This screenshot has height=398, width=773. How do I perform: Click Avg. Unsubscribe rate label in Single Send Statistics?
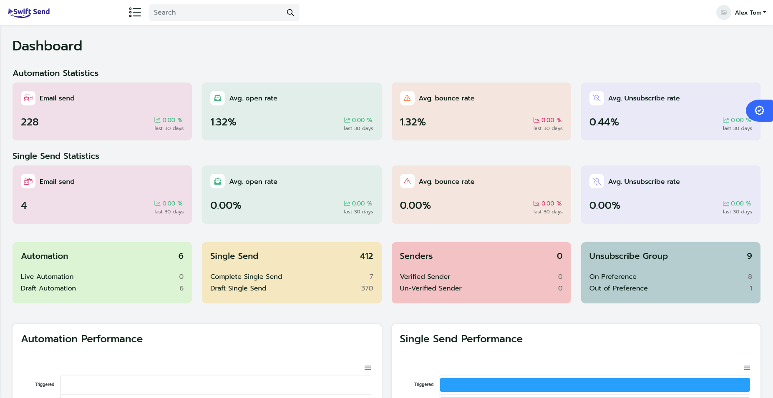tap(644, 182)
